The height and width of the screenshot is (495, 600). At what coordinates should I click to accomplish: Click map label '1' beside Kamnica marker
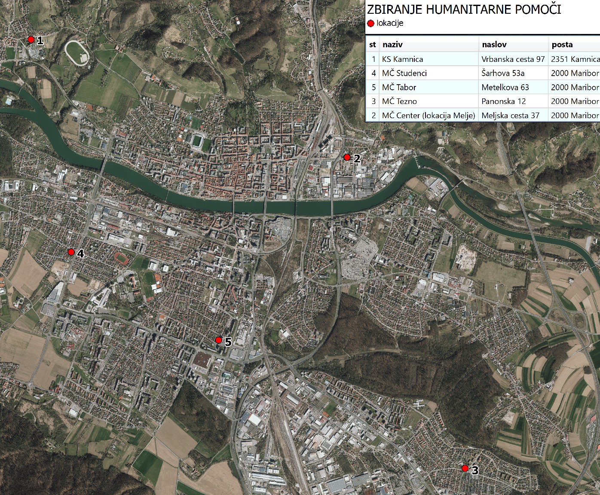tap(40, 41)
